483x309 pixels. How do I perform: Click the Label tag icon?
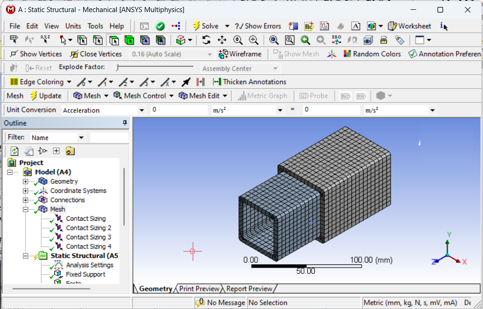tap(399, 40)
